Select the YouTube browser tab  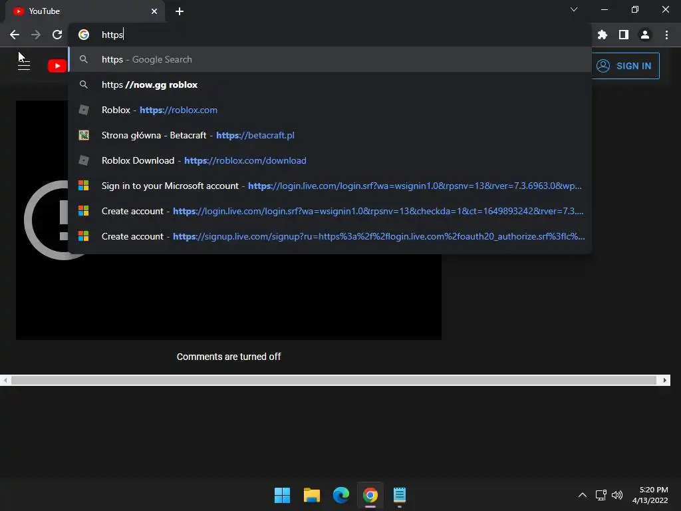point(85,11)
